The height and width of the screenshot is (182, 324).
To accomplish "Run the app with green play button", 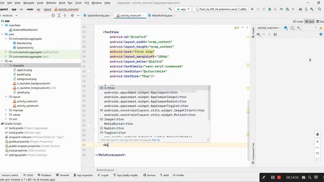I will (x=252, y=9).
